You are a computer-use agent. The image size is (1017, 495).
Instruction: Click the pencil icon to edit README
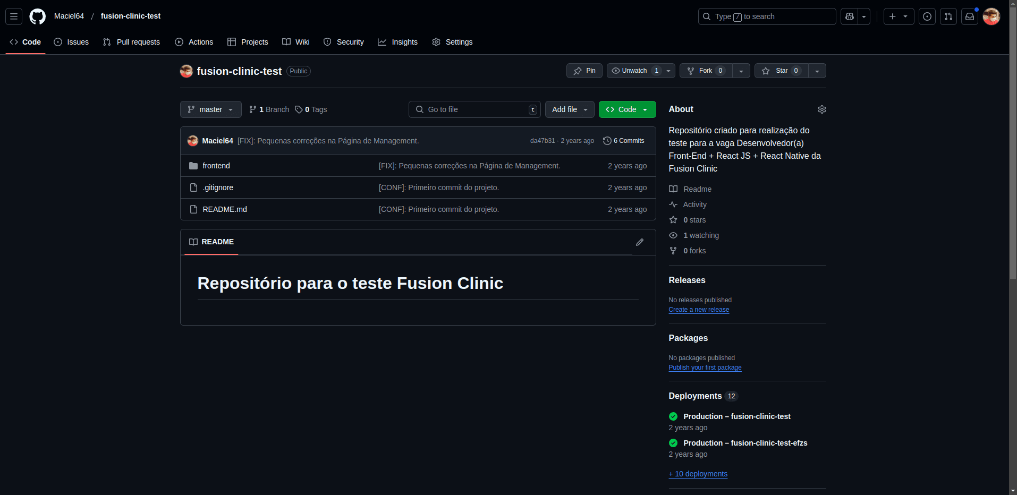640,242
